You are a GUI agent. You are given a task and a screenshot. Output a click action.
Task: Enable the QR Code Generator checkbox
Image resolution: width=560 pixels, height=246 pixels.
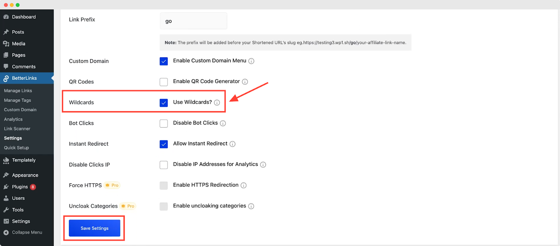click(x=164, y=82)
